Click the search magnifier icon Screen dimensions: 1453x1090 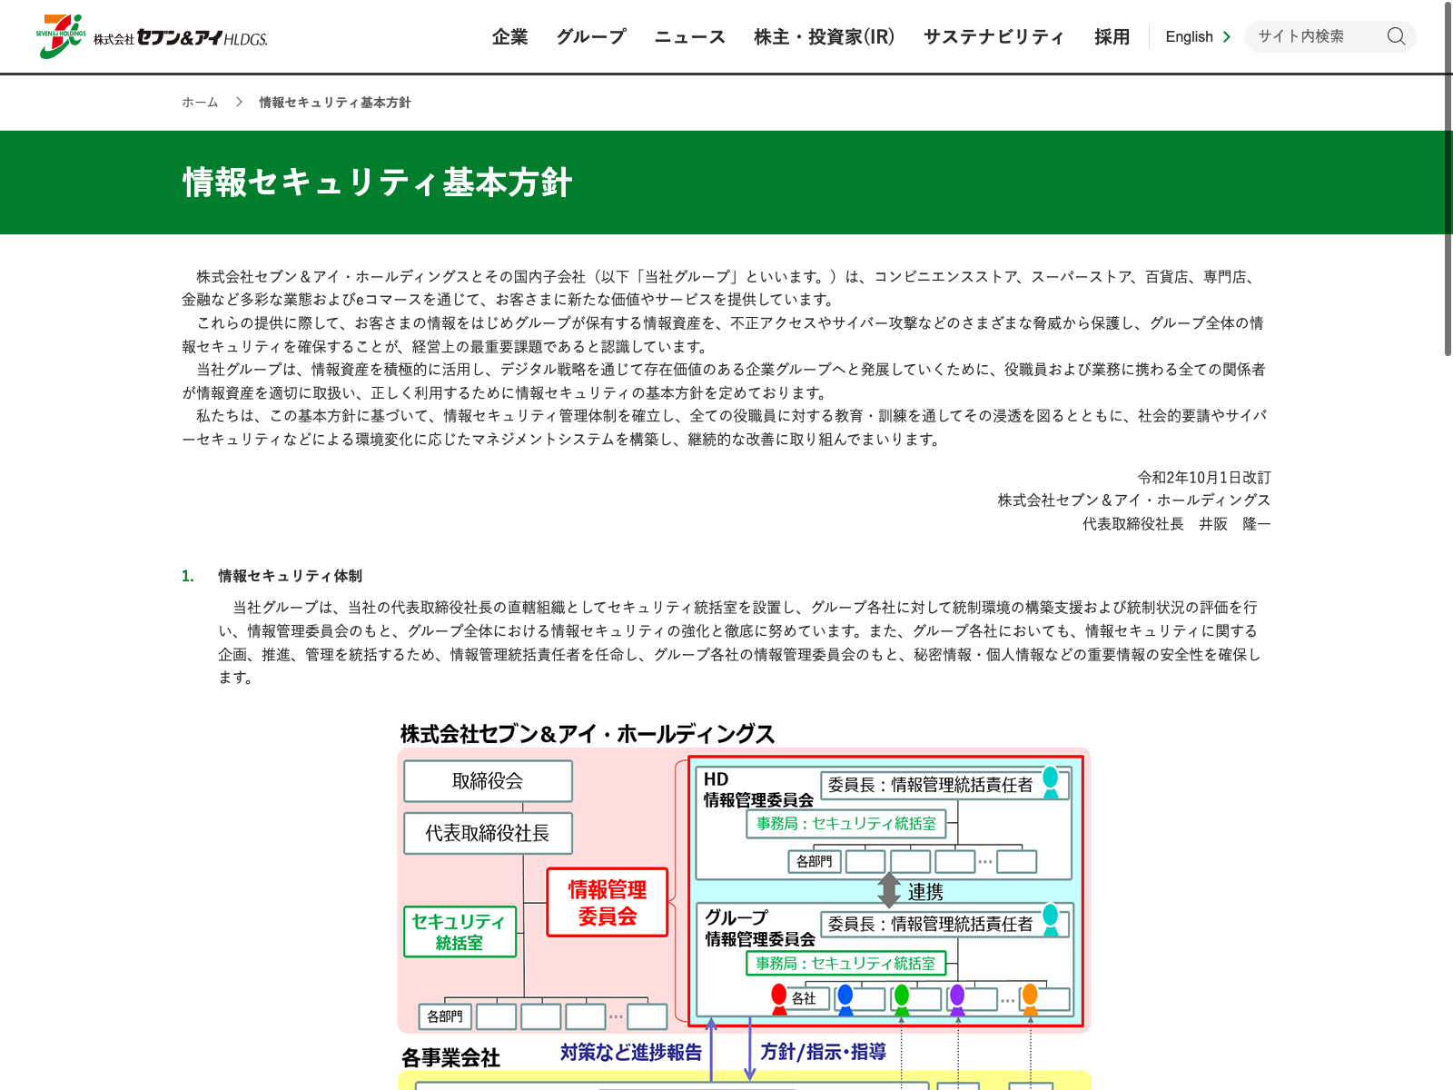coord(1396,36)
